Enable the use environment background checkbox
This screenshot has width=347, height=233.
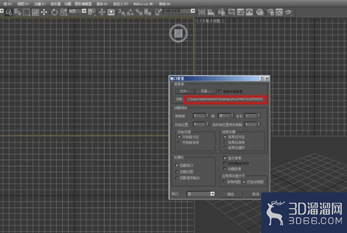click(x=220, y=92)
